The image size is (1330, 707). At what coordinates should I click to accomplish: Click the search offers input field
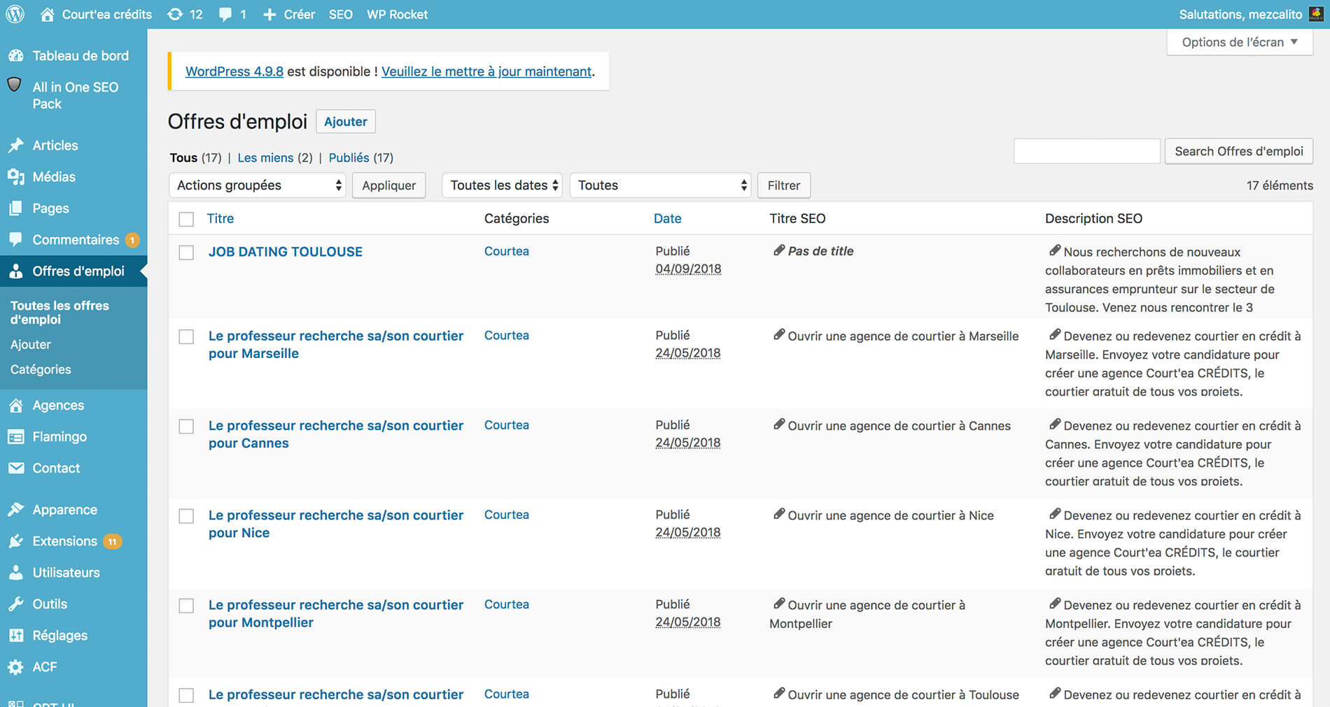click(x=1087, y=151)
